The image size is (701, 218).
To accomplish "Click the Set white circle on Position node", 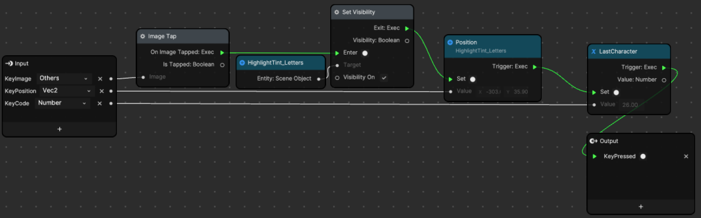I will [x=472, y=79].
